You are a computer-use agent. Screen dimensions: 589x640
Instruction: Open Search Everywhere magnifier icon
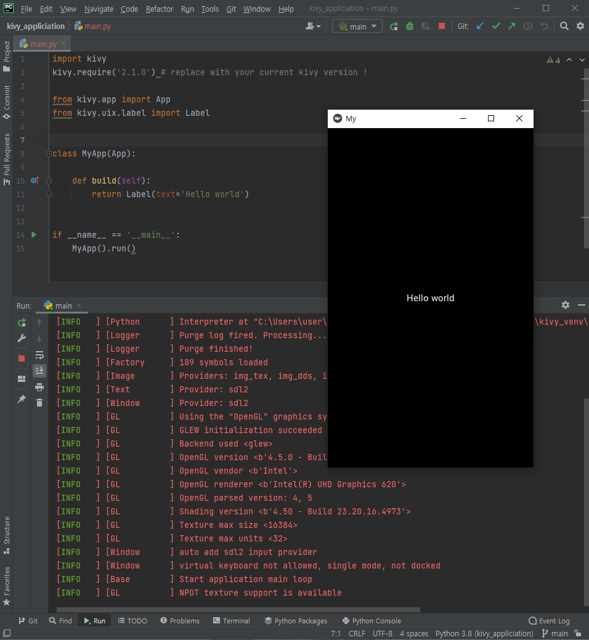point(564,26)
